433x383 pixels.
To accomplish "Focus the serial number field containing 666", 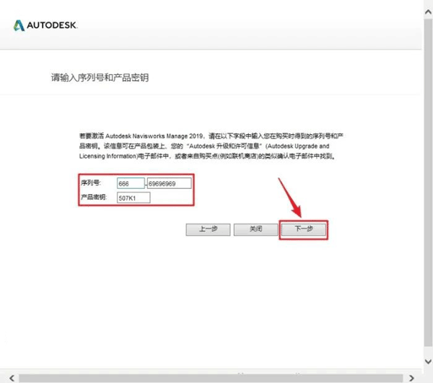I will pyautogui.click(x=131, y=183).
